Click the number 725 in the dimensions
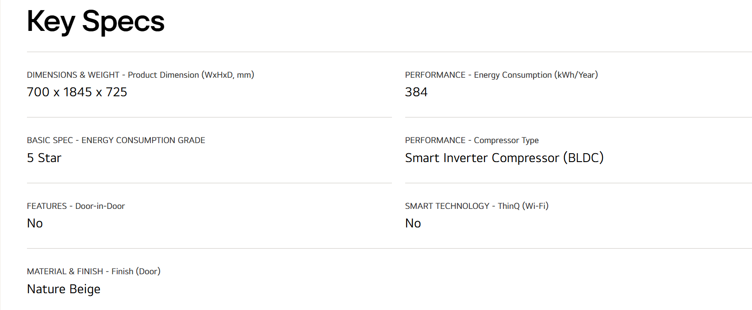Image resolution: width=752 pixels, height=310 pixels. [x=116, y=92]
